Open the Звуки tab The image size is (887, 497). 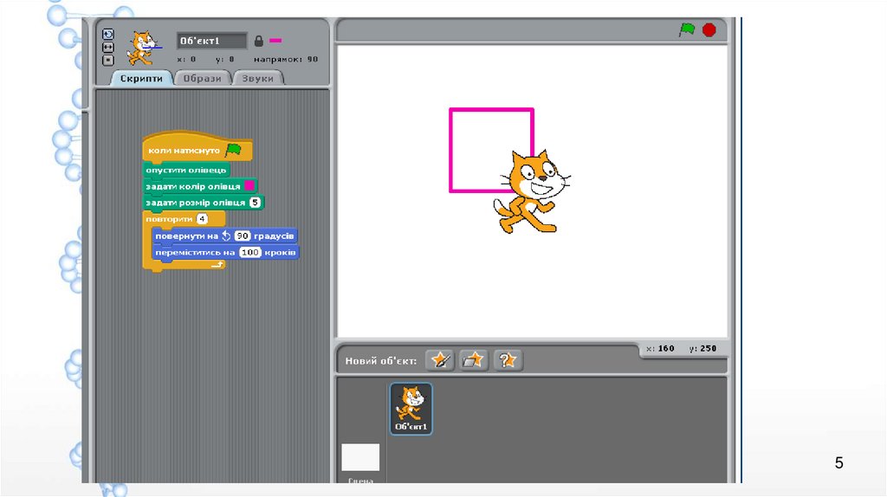pyautogui.click(x=257, y=79)
